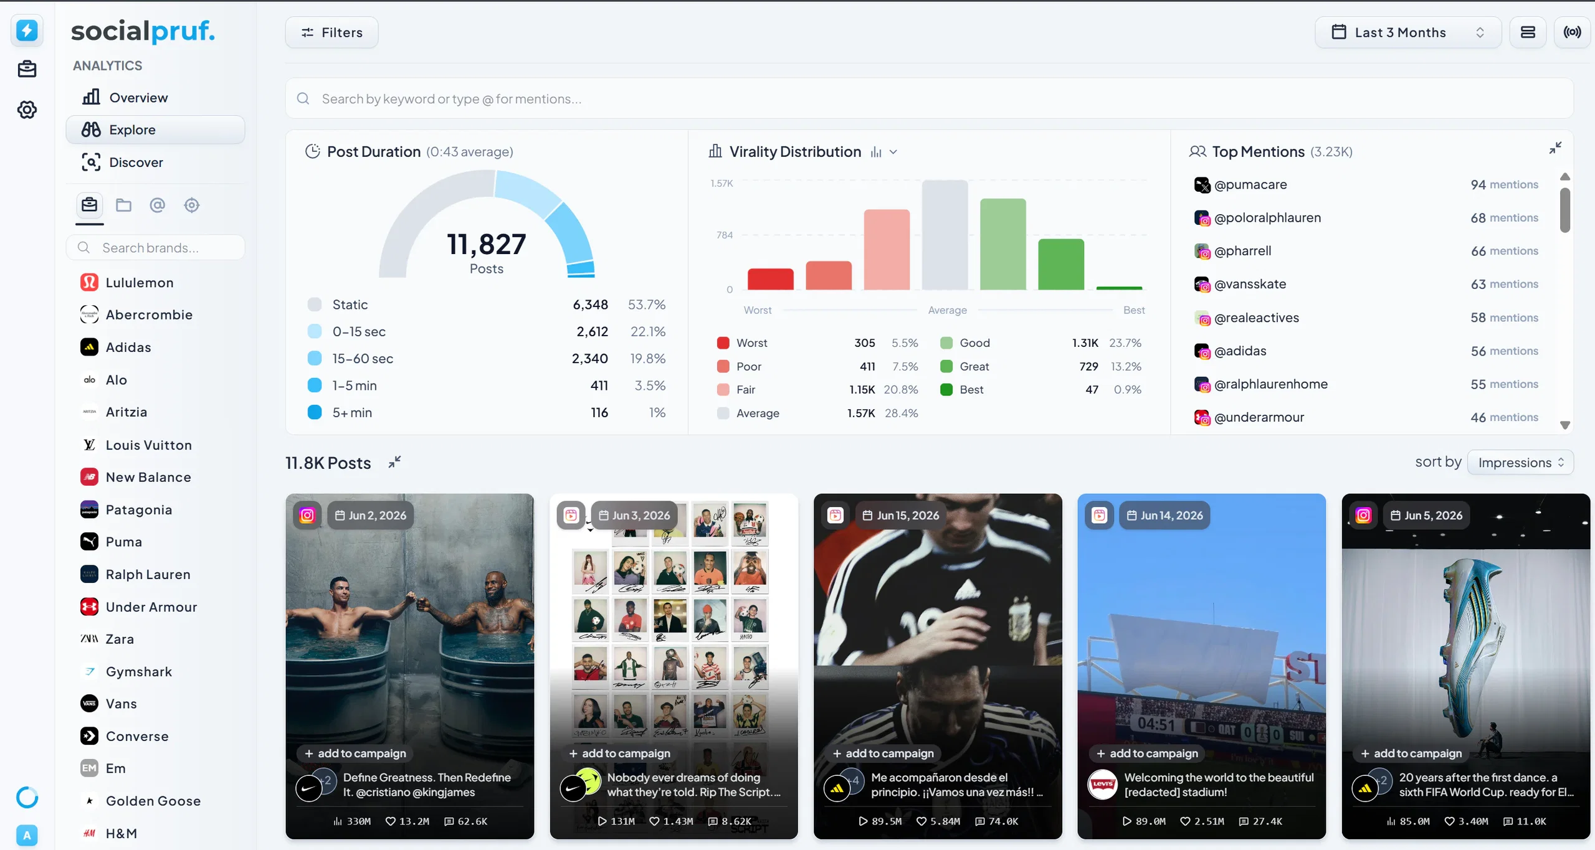1595x850 pixels.
Task: Click the Lululemon brand logo
Action: (89, 282)
